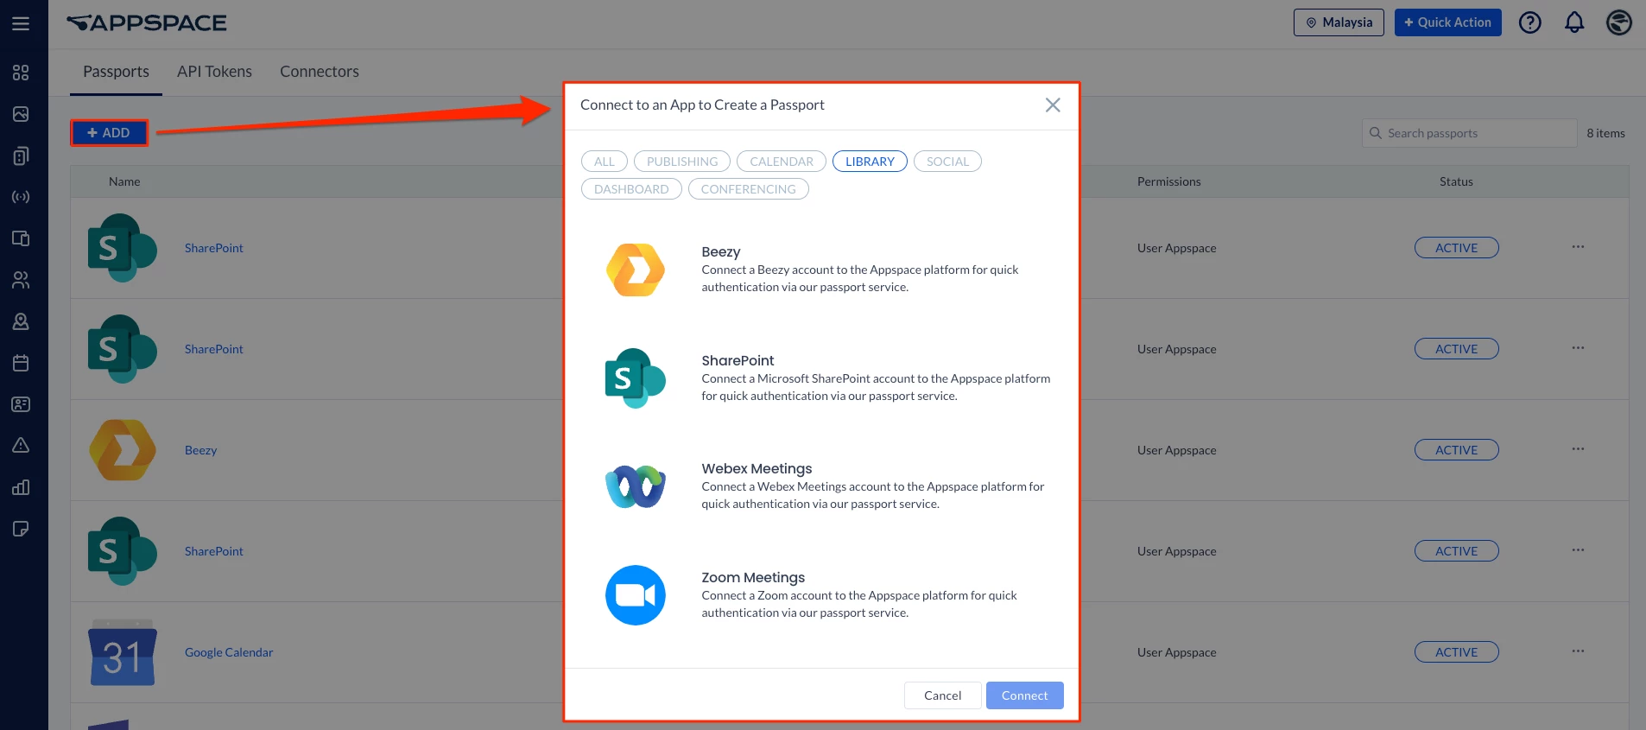The height and width of the screenshot is (730, 1646).
Task: Open the visitor badge sidebar icon
Action: click(21, 321)
